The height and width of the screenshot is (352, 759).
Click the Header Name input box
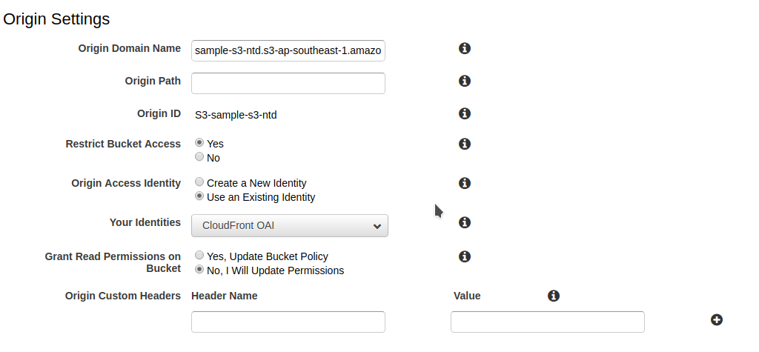(x=288, y=322)
